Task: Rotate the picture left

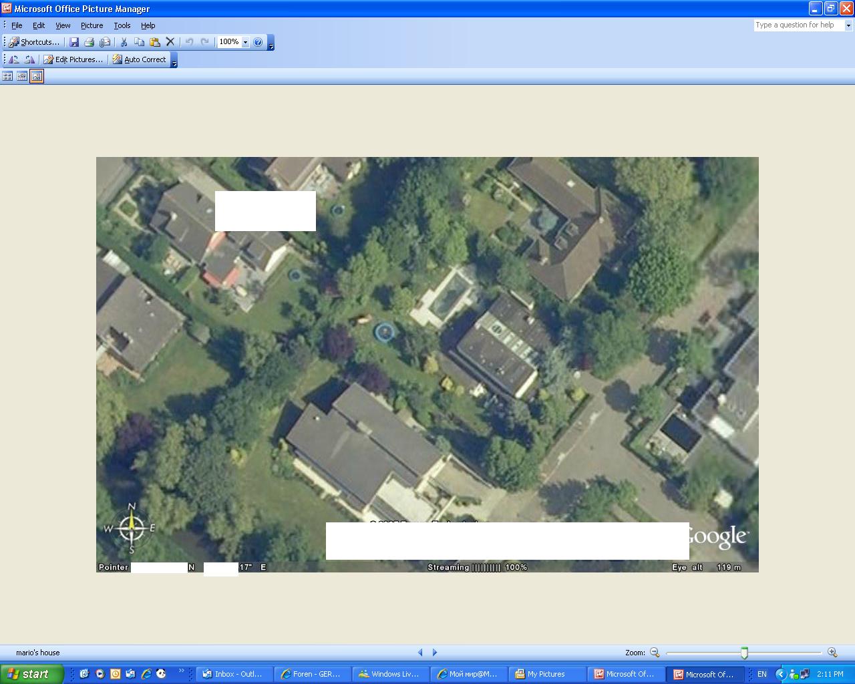Action: pos(14,59)
